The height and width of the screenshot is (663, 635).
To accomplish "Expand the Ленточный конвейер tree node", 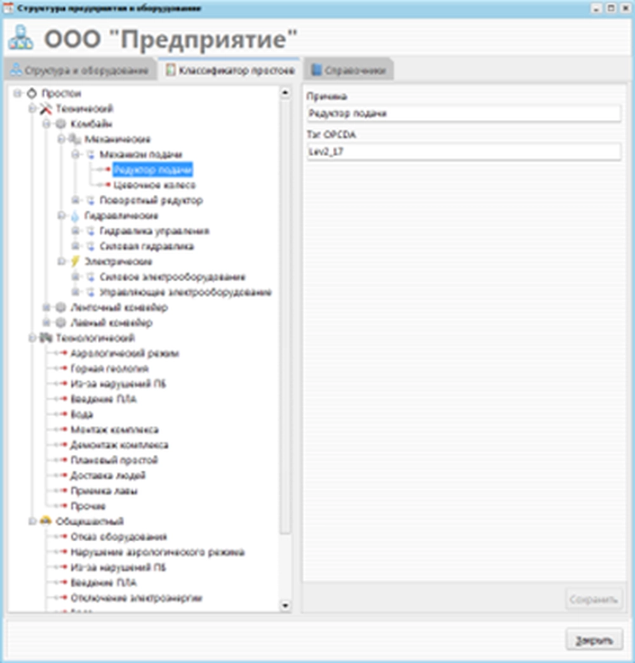I will coord(46,308).
